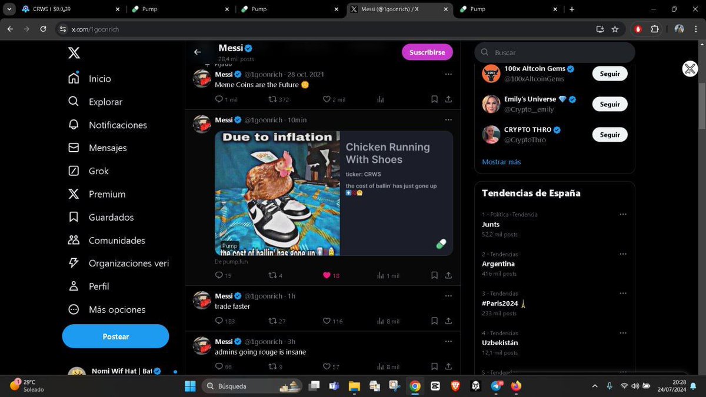The width and height of the screenshot is (706, 397).
Task: Open options for the Junts trend
Action: point(623,214)
